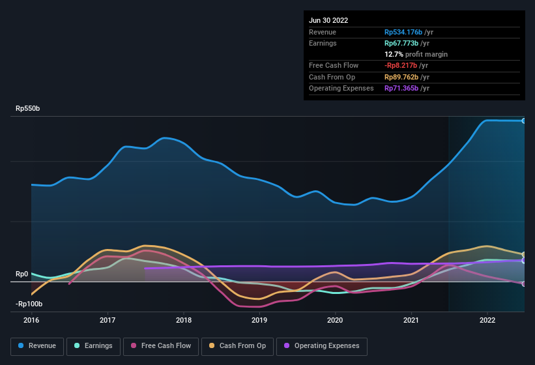Click the Free Cash Flow label in tooltip
This screenshot has height=365, width=535.
pyautogui.click(x=334, y=65)
